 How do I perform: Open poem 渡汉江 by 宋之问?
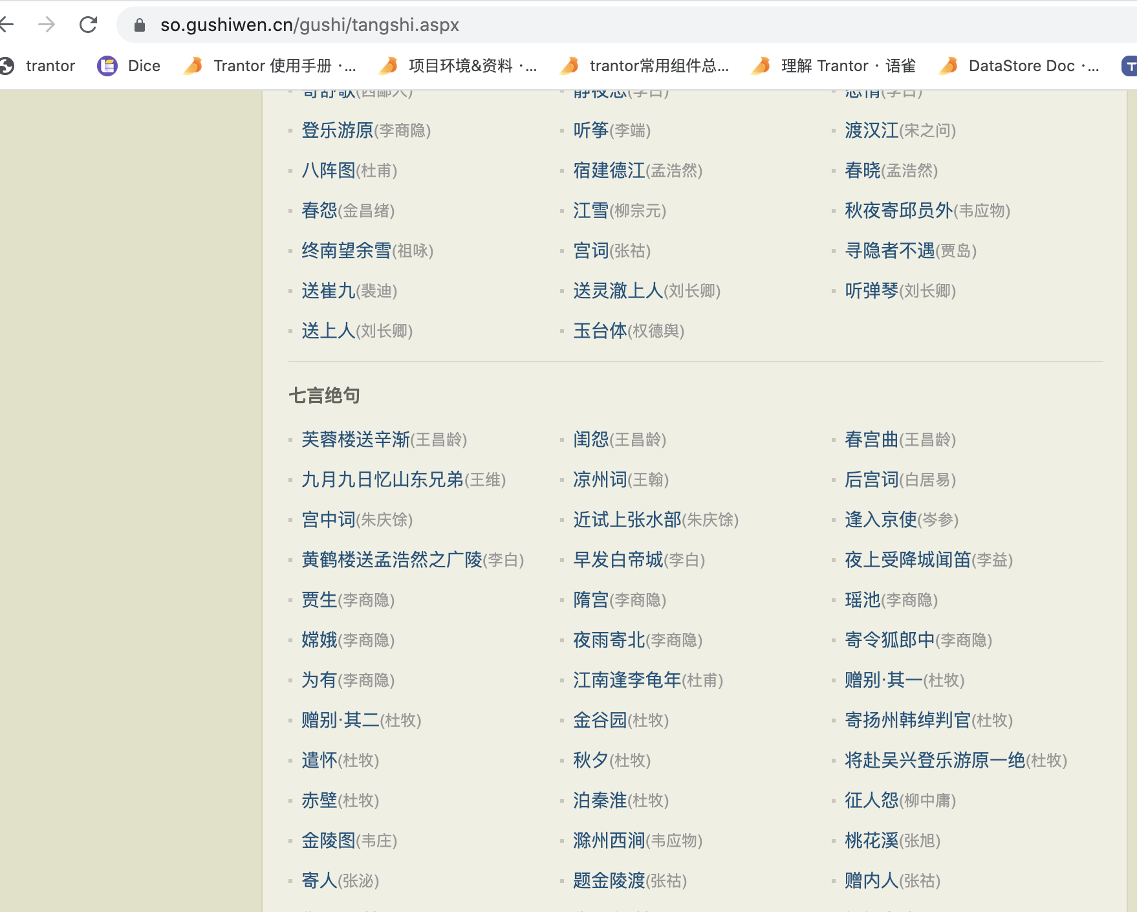[872, 131]
